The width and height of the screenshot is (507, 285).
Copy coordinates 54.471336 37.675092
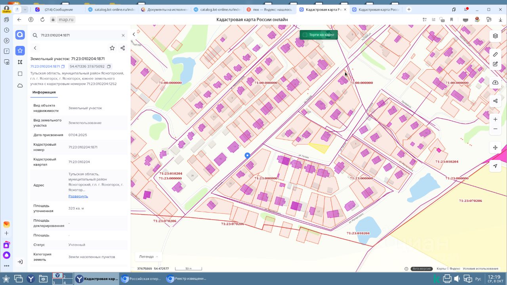(109, 66)
